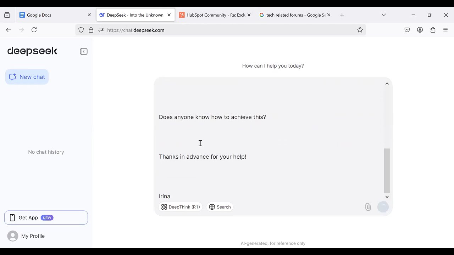454x255 pixels.
Task: Bookmark this page with the star
Action: tap(360, 30)
